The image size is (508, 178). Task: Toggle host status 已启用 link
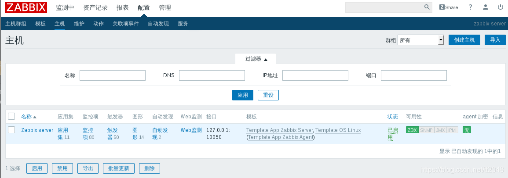393,134
